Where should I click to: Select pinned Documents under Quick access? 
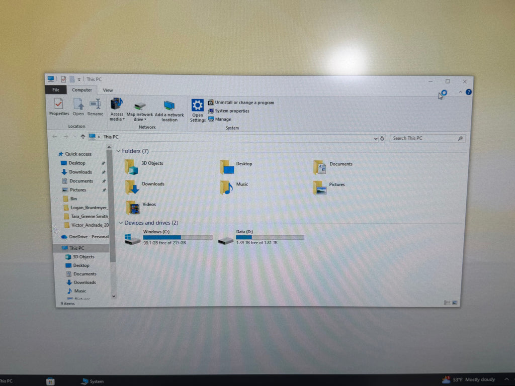(77, 181)
